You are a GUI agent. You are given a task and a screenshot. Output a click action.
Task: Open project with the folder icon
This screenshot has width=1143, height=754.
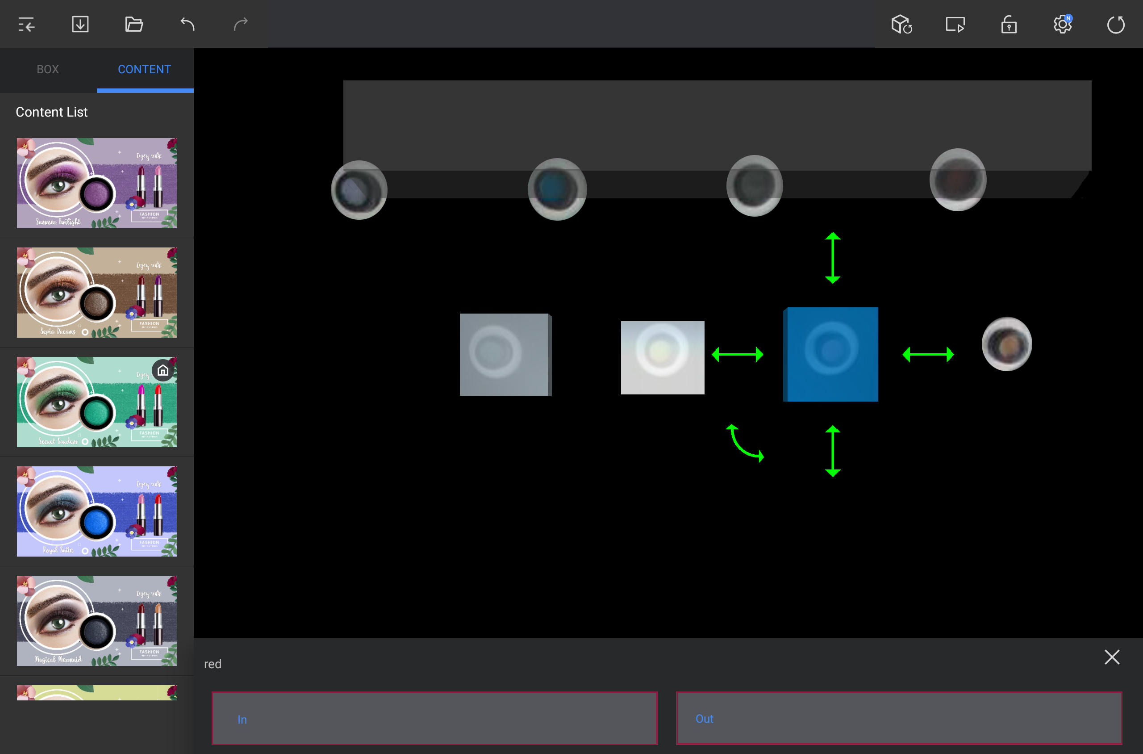coord(133,24)
